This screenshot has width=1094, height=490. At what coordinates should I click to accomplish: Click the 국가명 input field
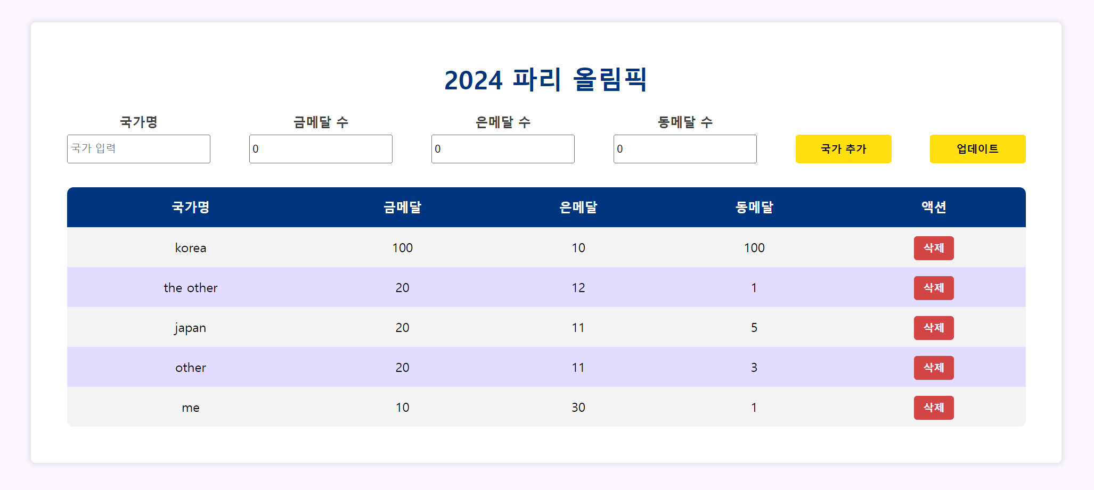138,149
